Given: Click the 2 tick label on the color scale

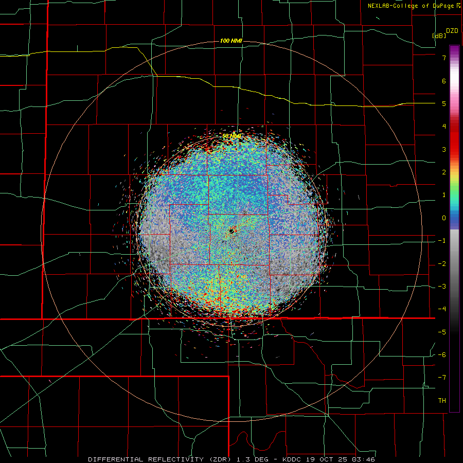Looking at the screenshot, I should click(x=444, y=172).
